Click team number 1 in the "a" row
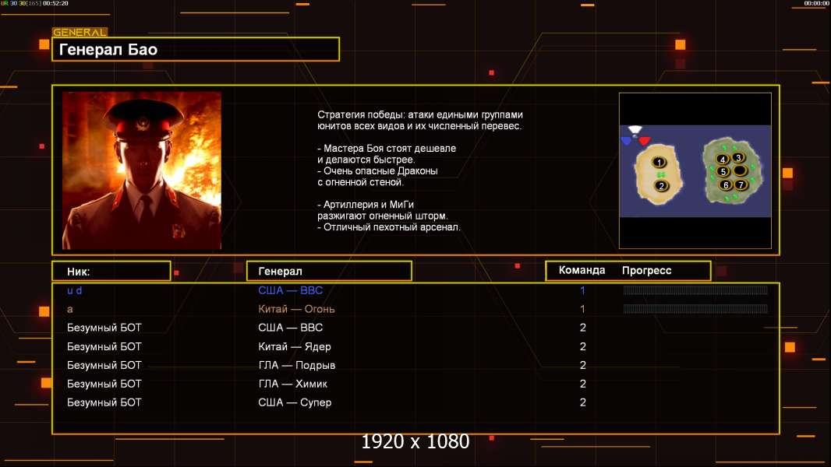 [x=582, y=309]
